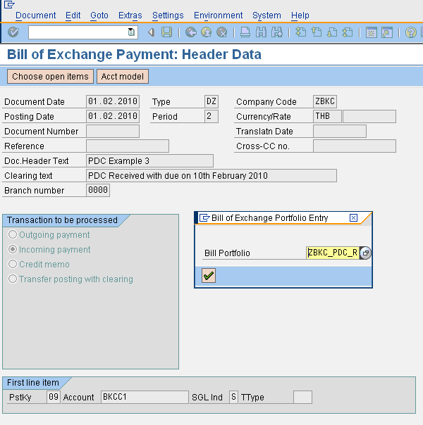Image resolution: width=423 pixels, height=425 pixels.
Task: Click the Previous Page icon
Action: [317, 32]
